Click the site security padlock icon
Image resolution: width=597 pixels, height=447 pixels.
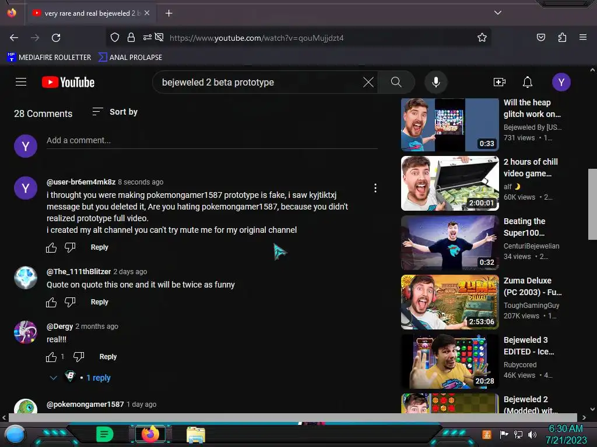coord(131,37)
